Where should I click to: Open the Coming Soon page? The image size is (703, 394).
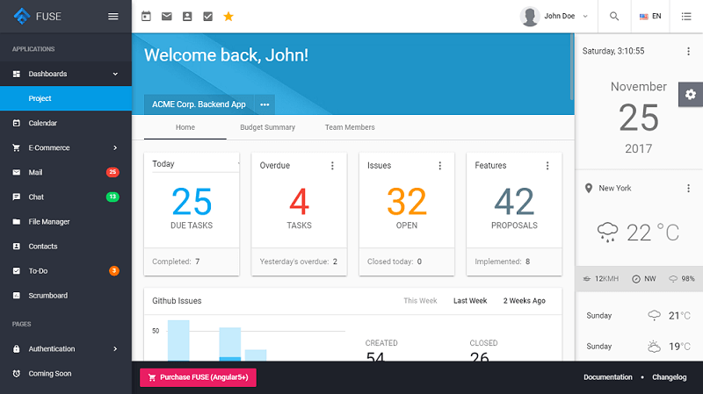[66, 374]
